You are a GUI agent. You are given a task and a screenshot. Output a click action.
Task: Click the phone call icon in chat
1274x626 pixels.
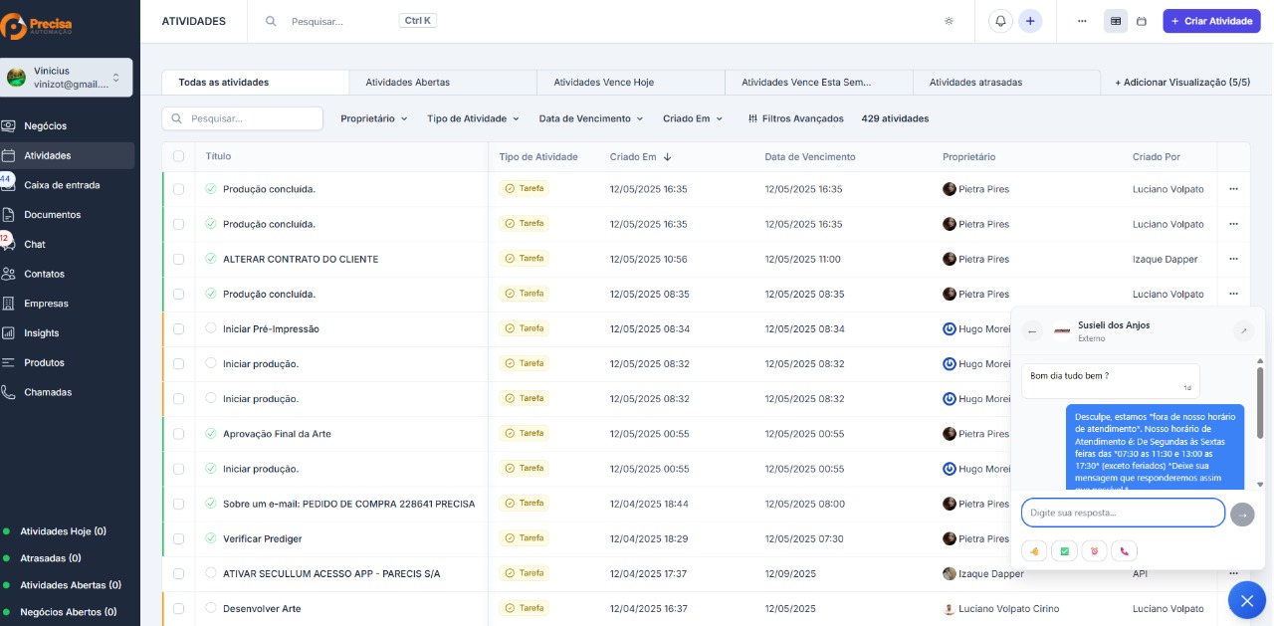(x=1125, y=551)
